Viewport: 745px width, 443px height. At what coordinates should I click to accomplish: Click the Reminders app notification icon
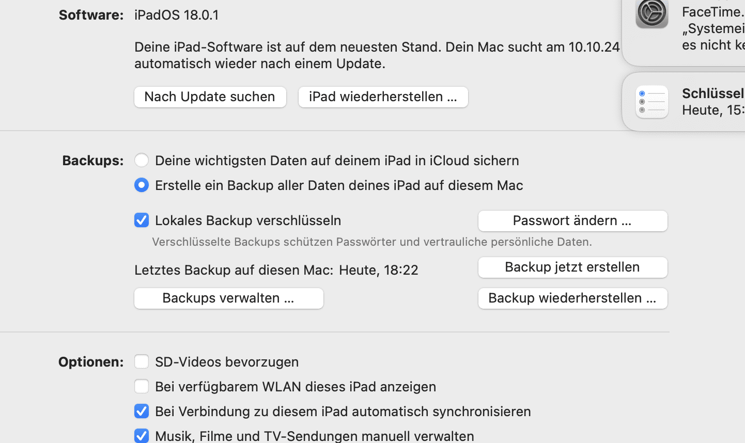651,102
